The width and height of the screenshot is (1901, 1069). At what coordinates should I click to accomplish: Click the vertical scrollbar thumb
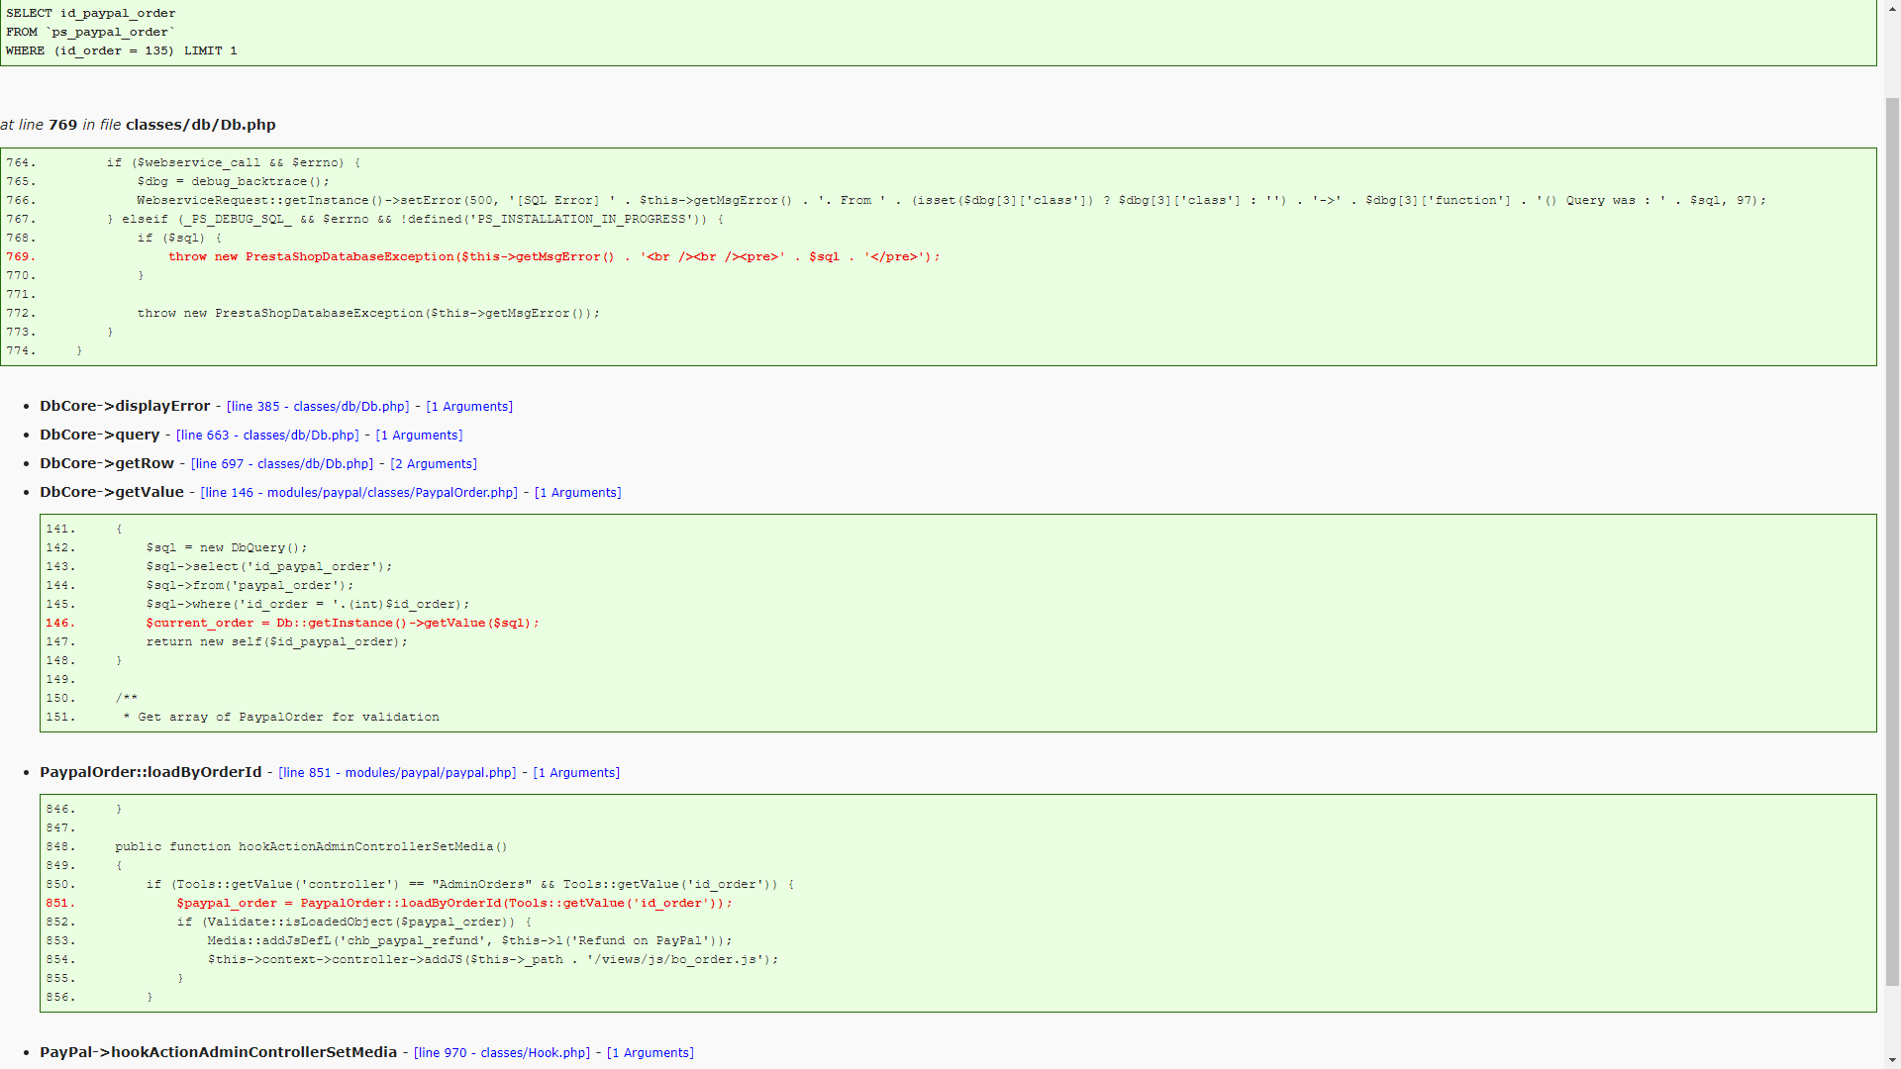(x=1892, y=542)
